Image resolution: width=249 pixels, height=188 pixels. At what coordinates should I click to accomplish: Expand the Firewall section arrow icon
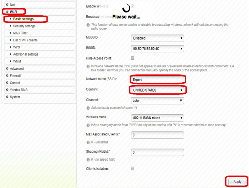(x=7, y=76)
